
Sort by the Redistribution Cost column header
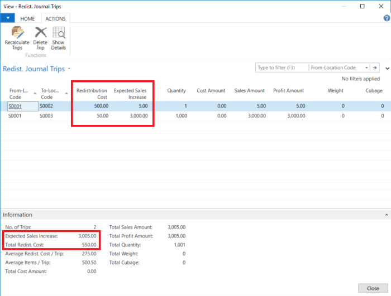92,94
